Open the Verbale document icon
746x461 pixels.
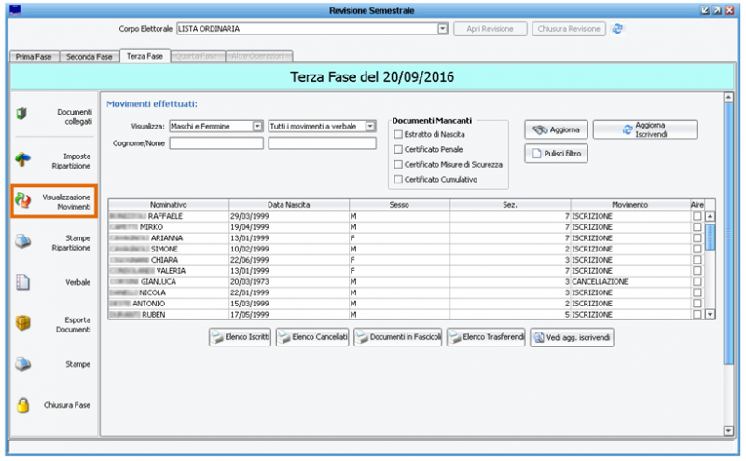(22, 281)
